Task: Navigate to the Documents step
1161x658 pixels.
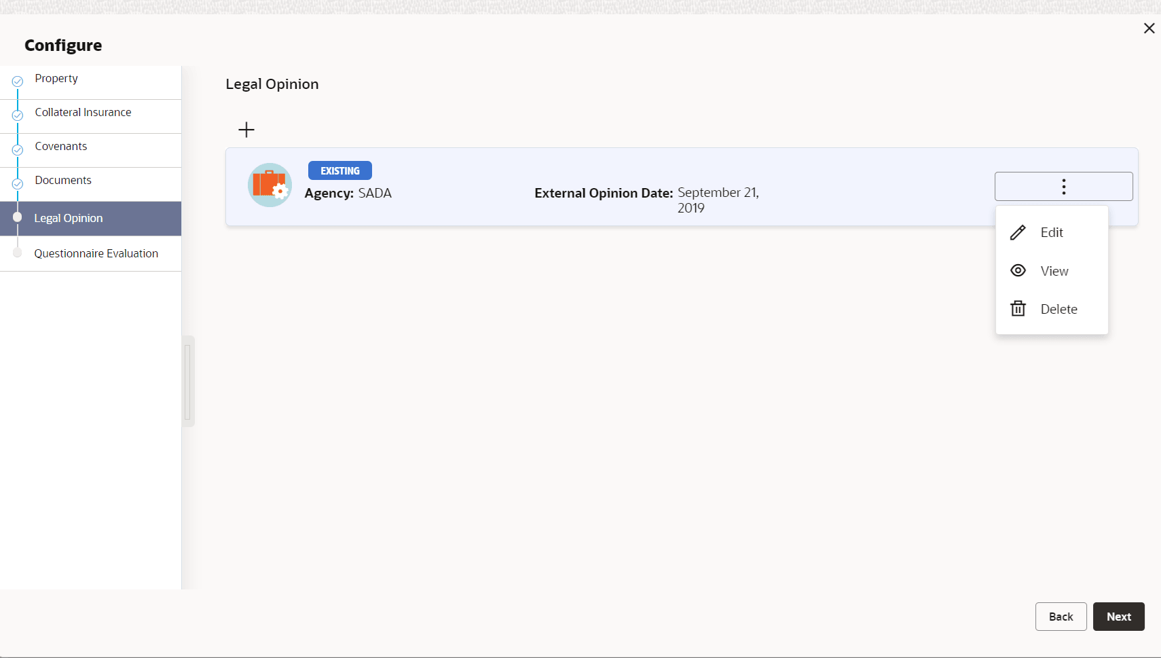Action: 90,184
